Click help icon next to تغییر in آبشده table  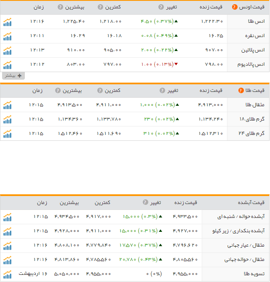(145, 202)
